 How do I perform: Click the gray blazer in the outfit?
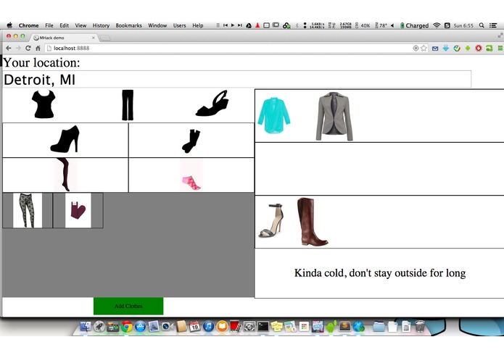(334, 116)
